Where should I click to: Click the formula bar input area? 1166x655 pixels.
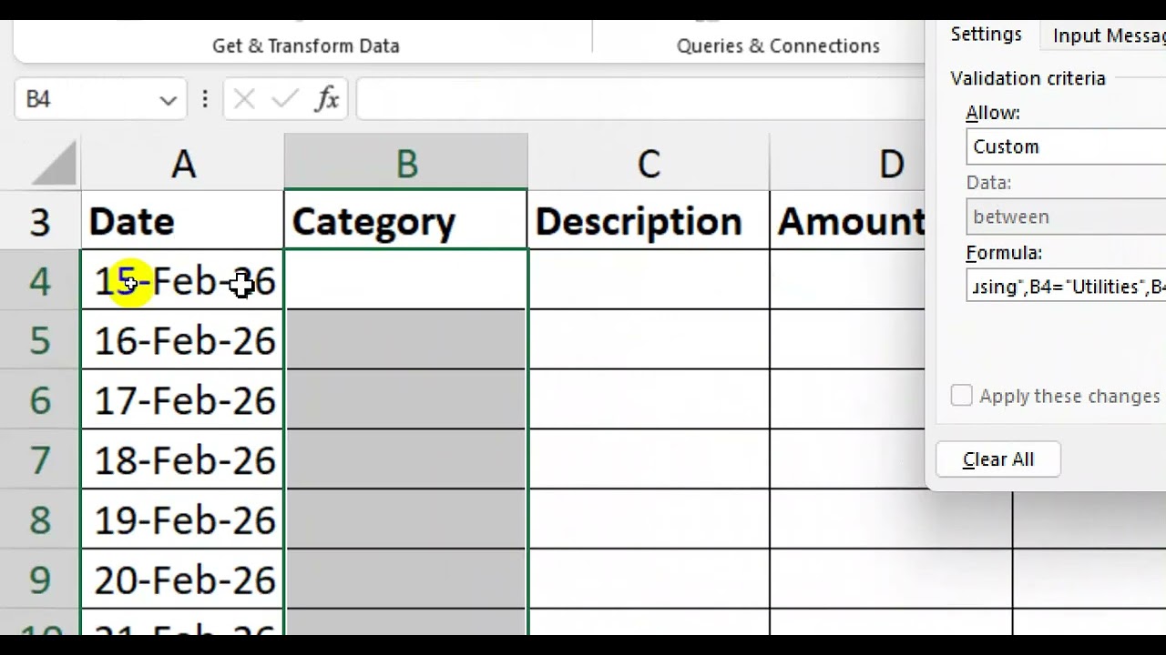[x=640, y=99]
